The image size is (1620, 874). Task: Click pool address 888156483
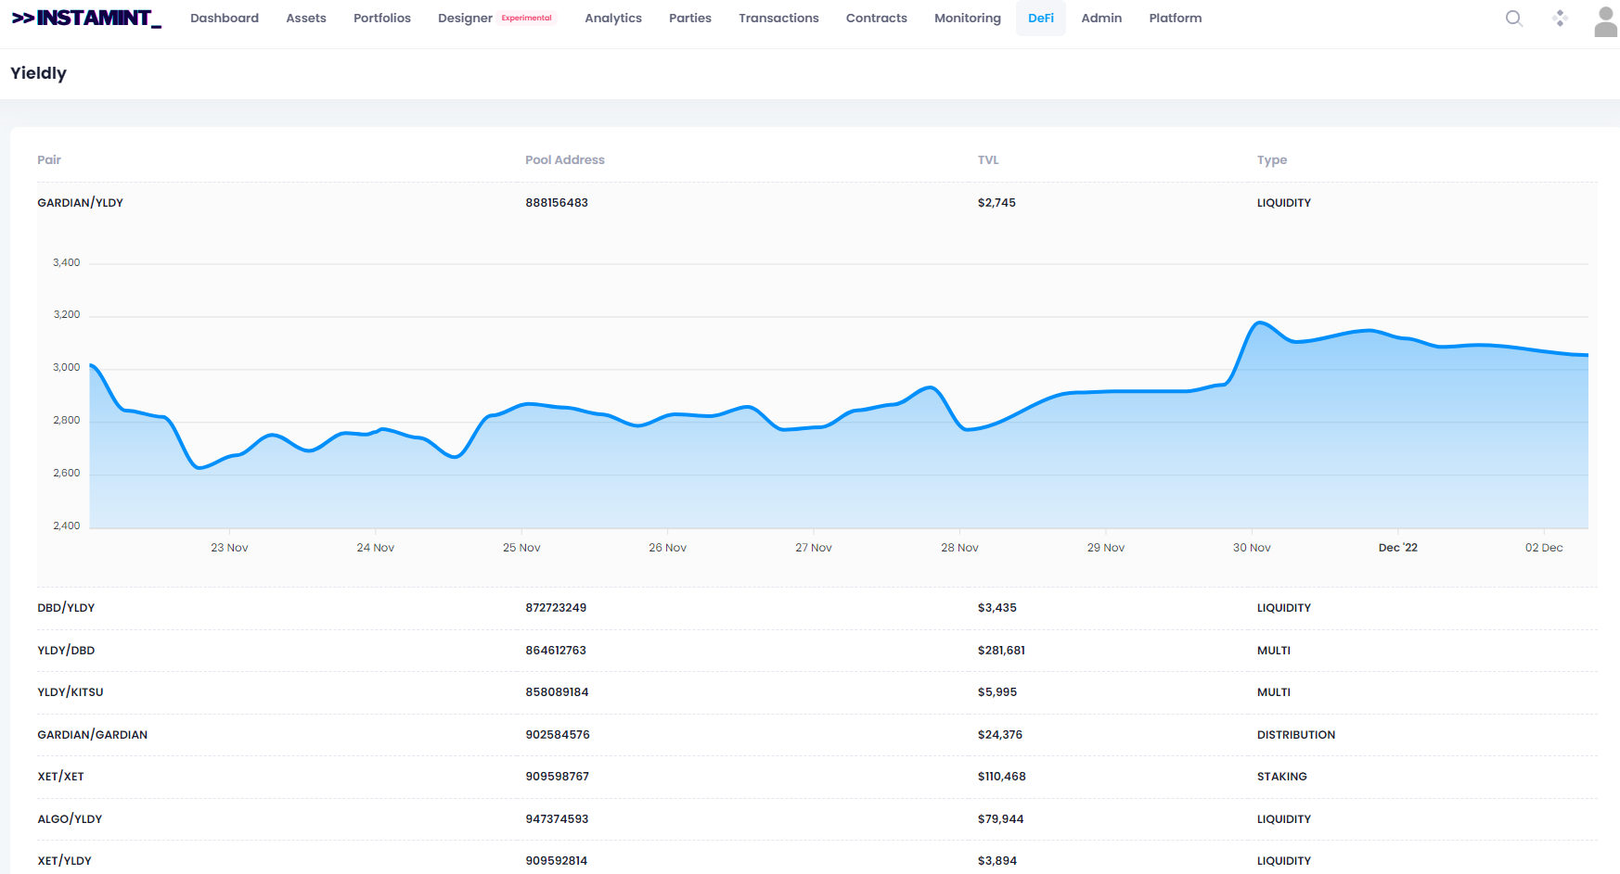point(557,203)
